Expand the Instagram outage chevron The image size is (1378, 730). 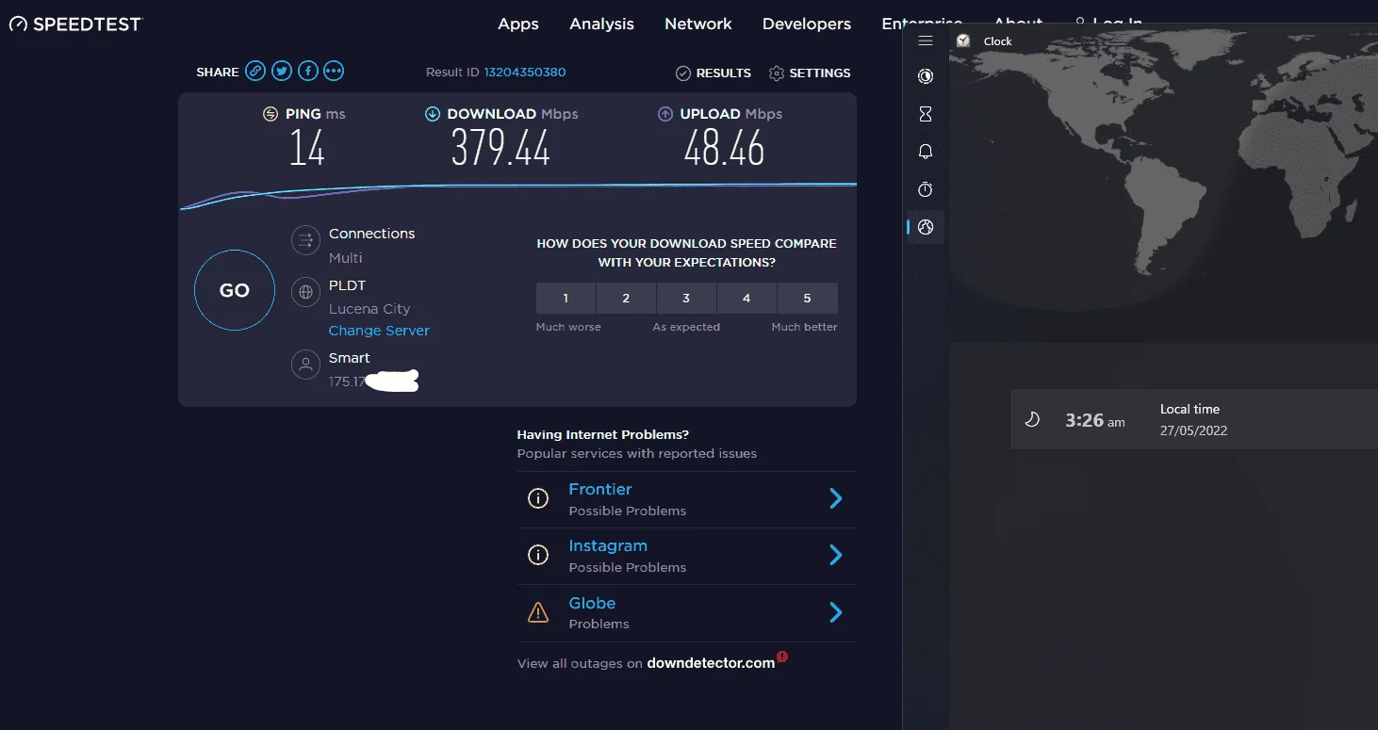[x=835, y=556]
